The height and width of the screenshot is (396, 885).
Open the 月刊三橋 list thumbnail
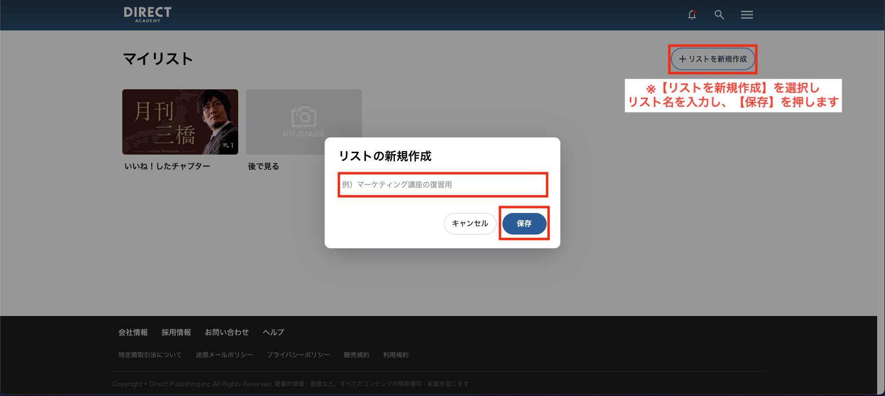pyautogui.click(x=180, y=122)
